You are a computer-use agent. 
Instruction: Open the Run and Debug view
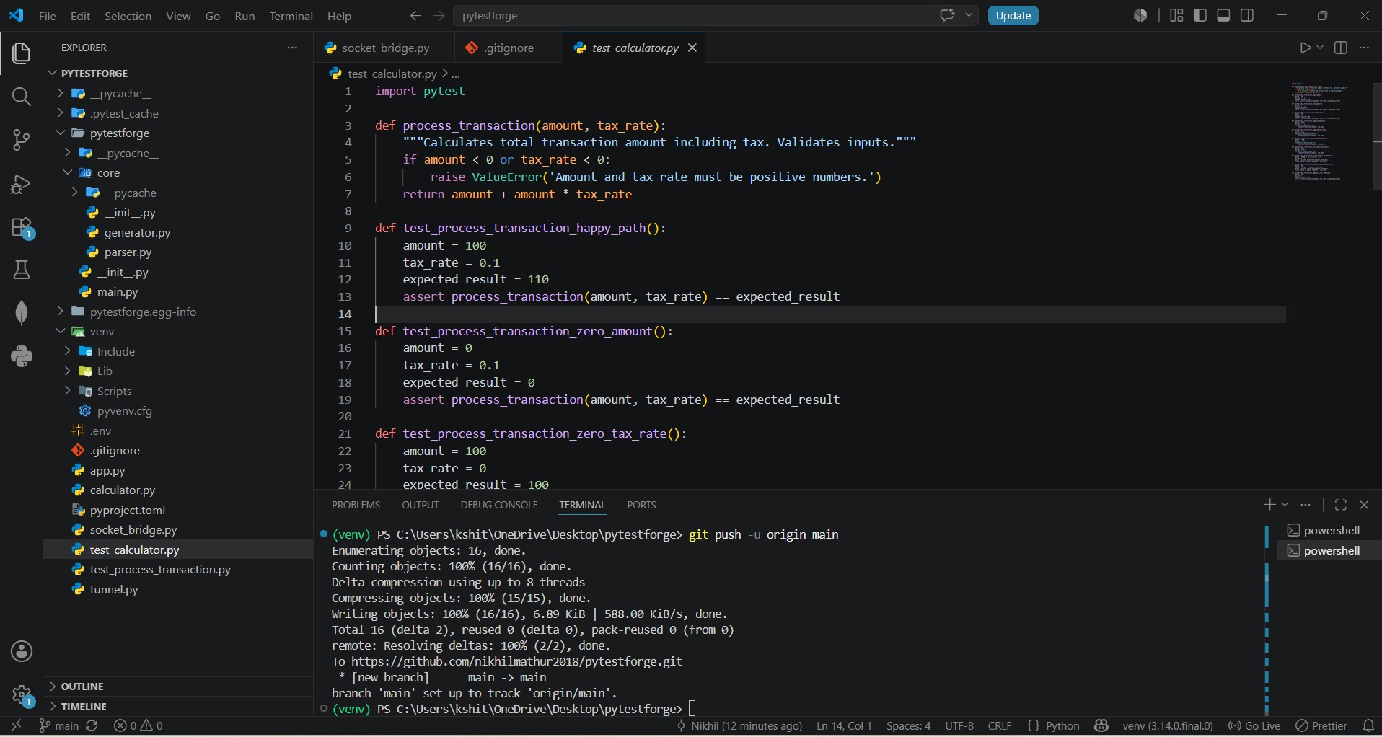click(22, 185)
